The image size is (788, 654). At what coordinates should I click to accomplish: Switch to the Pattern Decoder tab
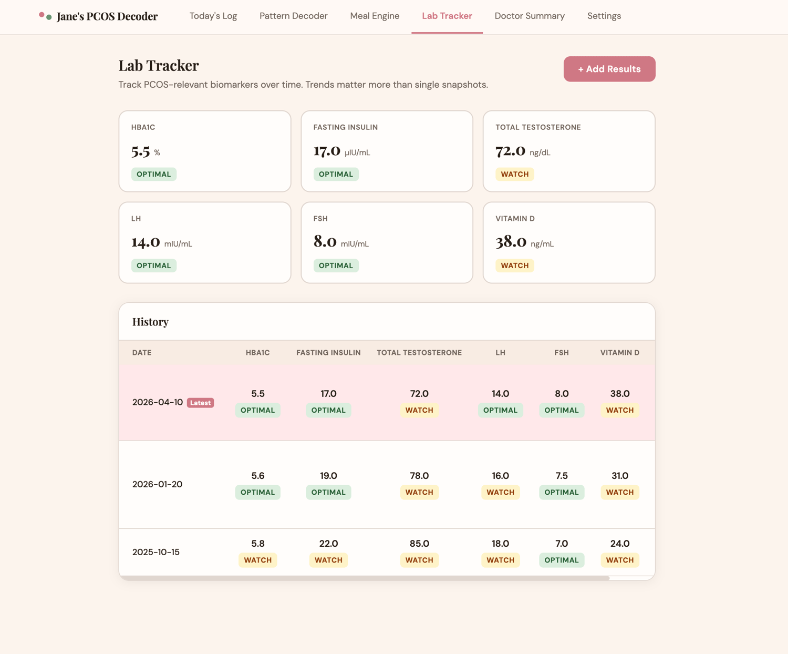click(294, 16)
